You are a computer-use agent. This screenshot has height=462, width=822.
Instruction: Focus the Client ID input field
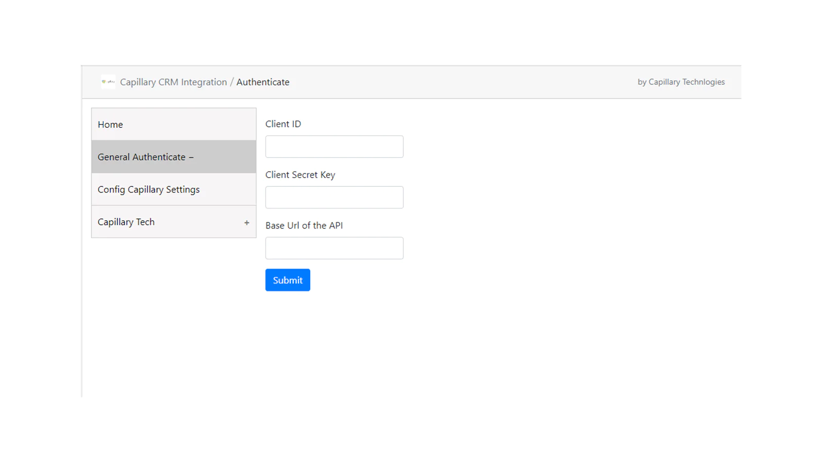334,146
